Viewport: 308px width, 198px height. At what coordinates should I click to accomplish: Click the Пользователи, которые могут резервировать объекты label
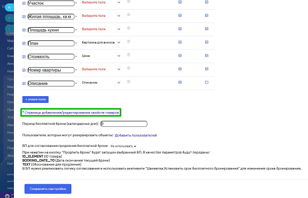tap(68, 135)
